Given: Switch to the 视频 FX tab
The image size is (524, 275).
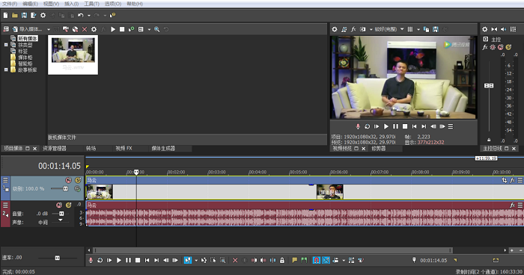Looking at the screenshot, I should coord(124,148).
